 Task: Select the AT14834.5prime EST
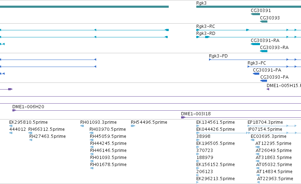(x=258, y=175)
